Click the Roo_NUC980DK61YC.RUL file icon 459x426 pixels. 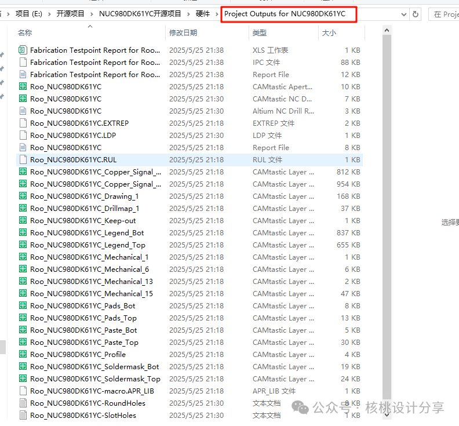point(23,159)
